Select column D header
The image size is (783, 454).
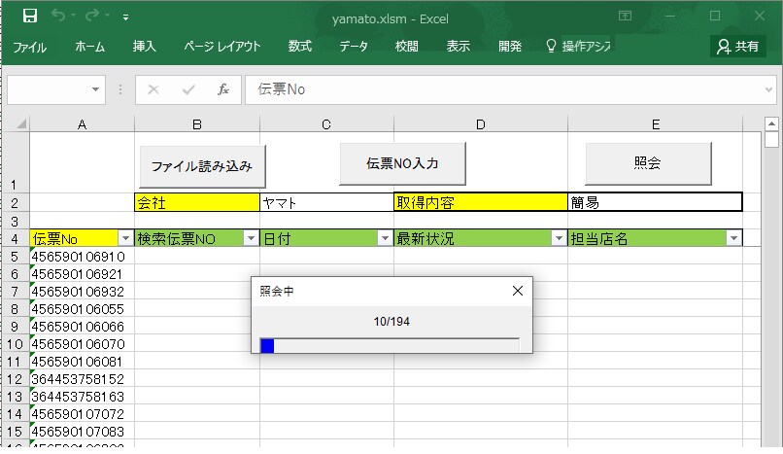pos(480,124)
